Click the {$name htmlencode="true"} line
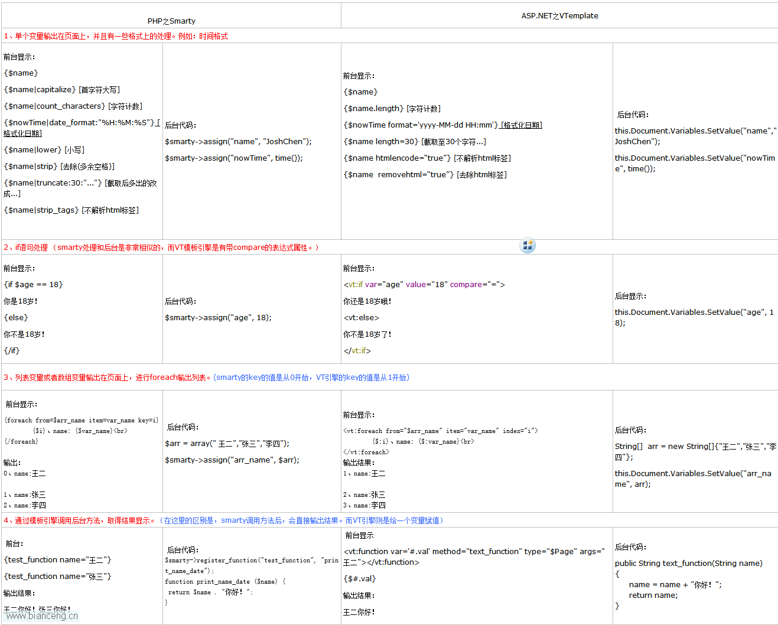 tap(427, 158)
